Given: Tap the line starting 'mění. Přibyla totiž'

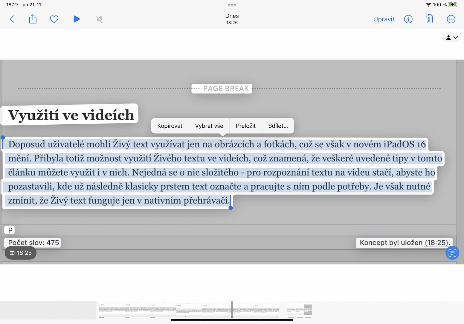Looking at the screenshot, I should pos(225,158).
